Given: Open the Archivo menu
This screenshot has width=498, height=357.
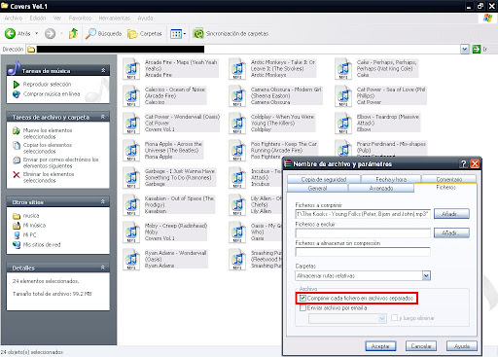Looking at the screenshot, I should [x=14, y=18].
